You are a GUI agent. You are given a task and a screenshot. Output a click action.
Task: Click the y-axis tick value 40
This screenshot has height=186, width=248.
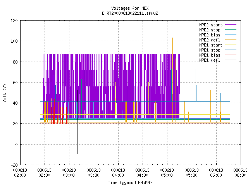tap(15, 103)
